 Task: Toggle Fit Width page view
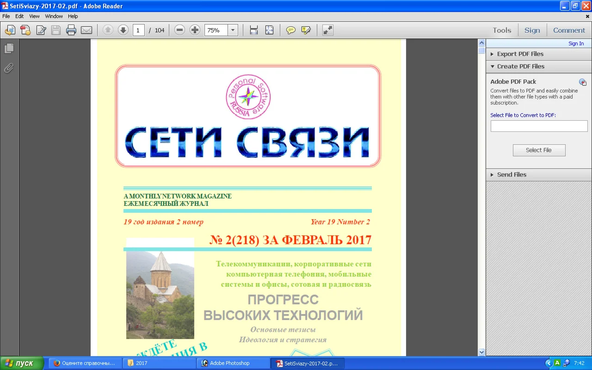[253, 30]
